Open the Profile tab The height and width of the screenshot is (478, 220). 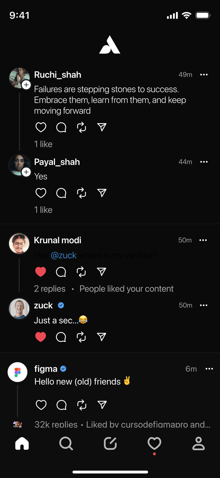coord(198,443)
